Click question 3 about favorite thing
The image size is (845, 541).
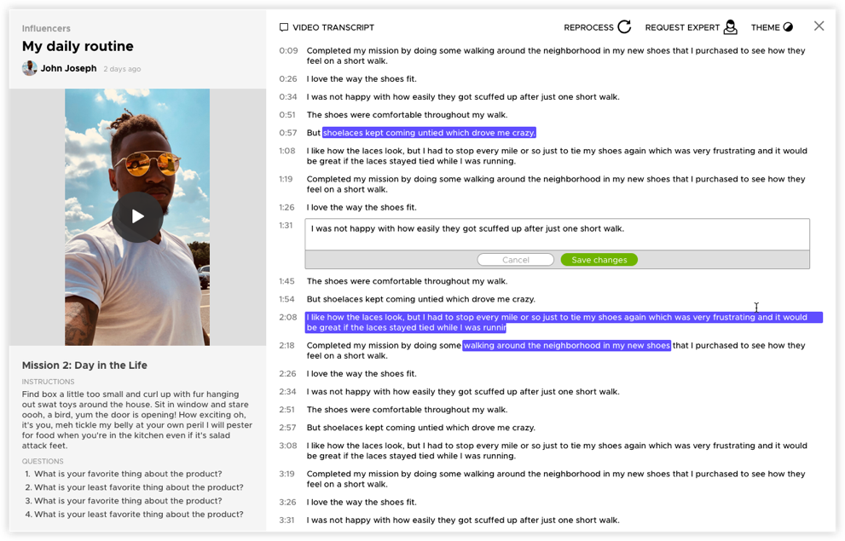(x=128, y=501)
